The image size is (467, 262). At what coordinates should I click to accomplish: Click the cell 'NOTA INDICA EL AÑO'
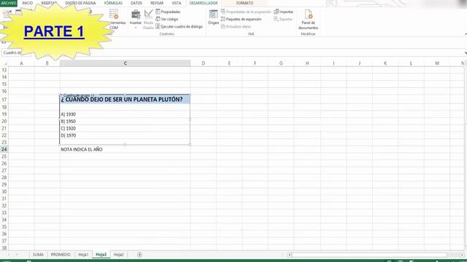[125, 149]
